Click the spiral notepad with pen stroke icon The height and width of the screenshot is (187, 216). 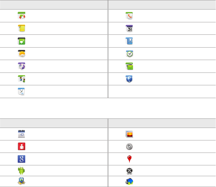[22, 134]
